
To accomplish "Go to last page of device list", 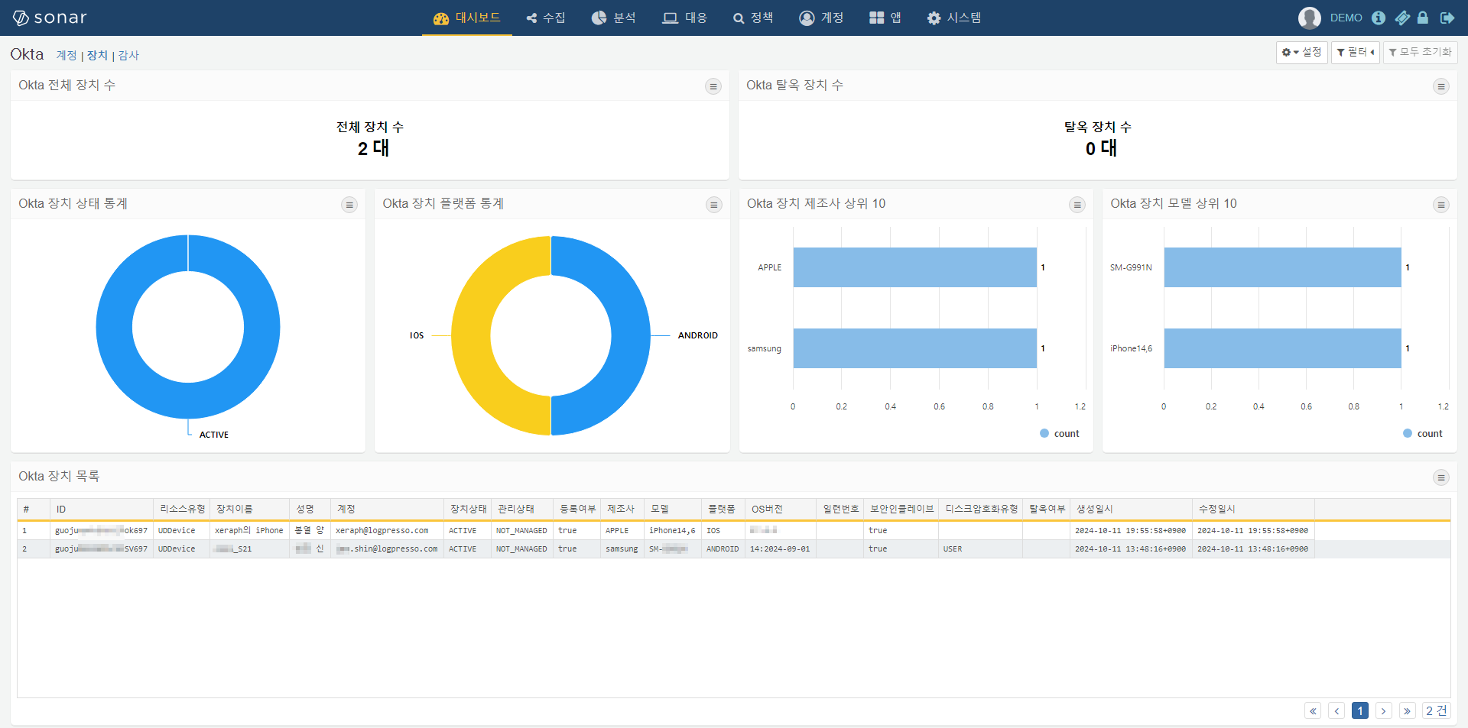I will coord(1407,711).
